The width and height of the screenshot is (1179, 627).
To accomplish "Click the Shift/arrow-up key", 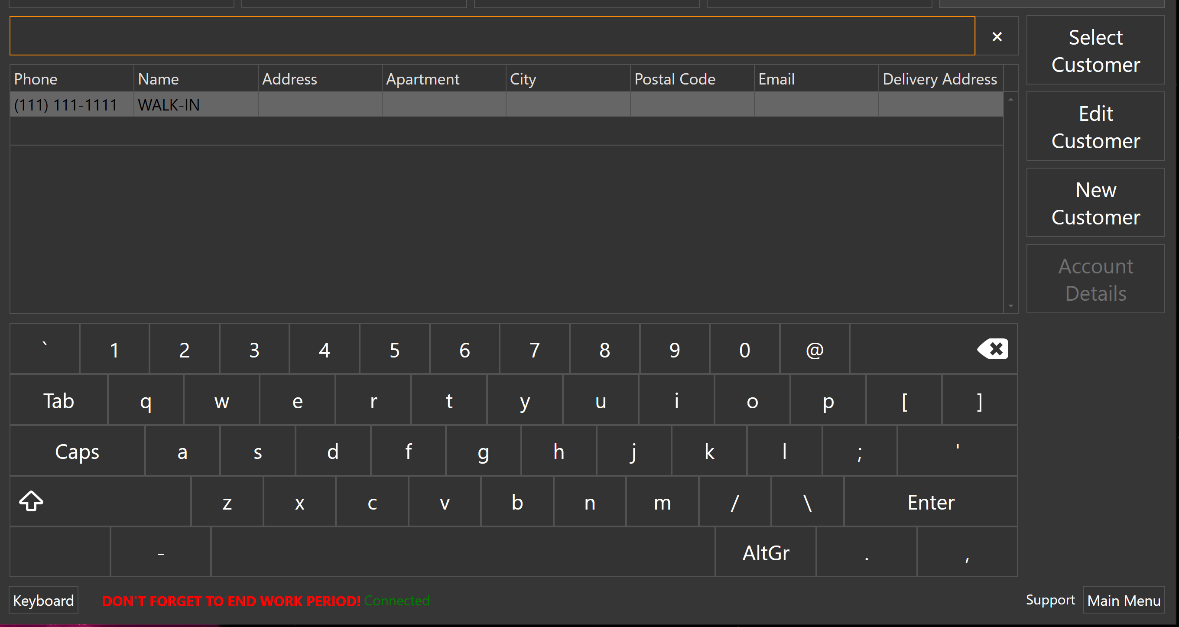I will pos(32,501).
